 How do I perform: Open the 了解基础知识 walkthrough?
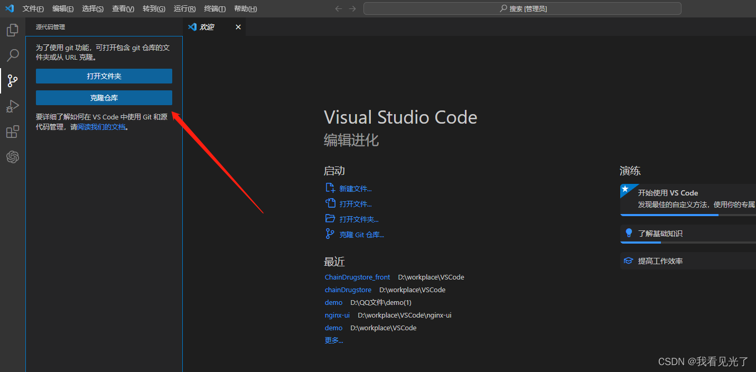pos(688,233)
